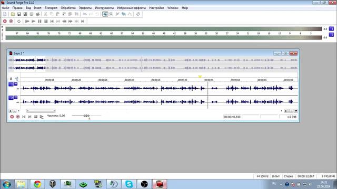
Task: Open the Избранные эффекты menu
Action: click(131, 8)
